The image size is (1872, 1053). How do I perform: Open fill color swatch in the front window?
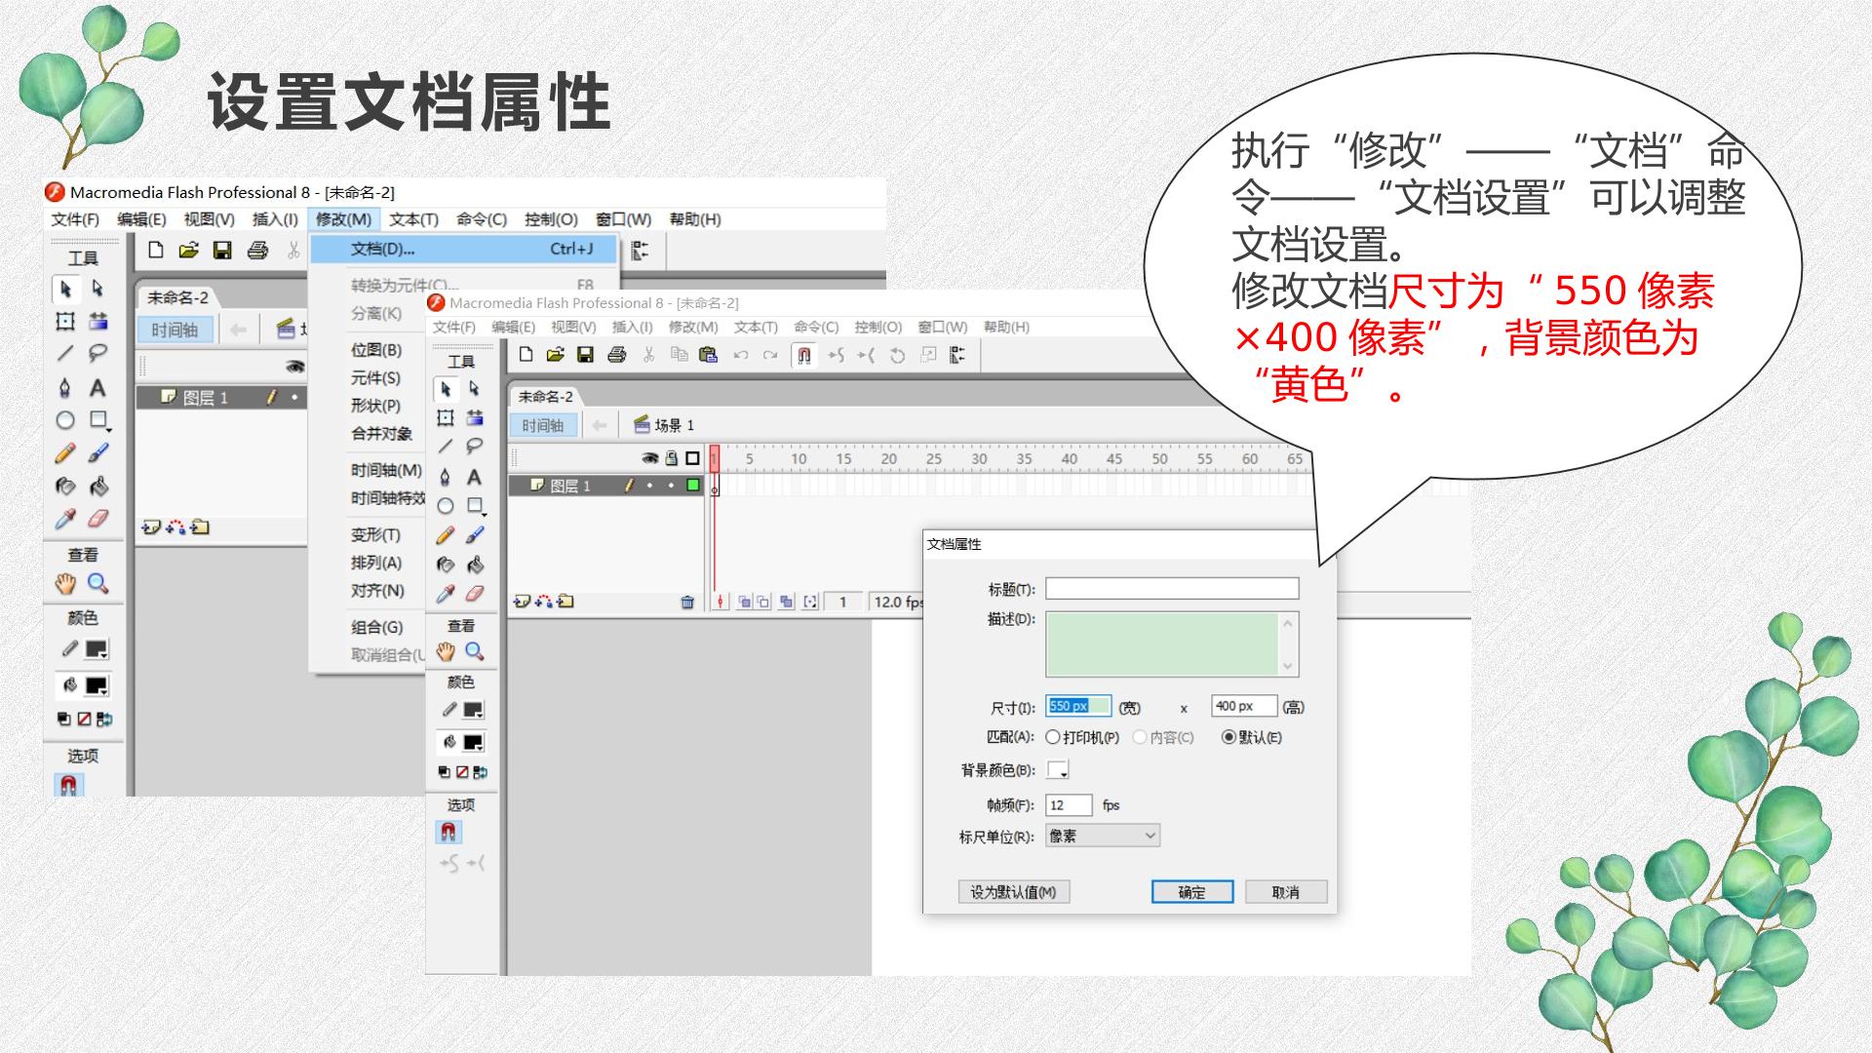[474, 742]
